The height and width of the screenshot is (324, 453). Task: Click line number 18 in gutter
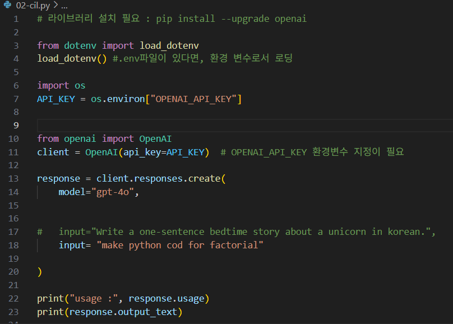click(x=13, y=246)
